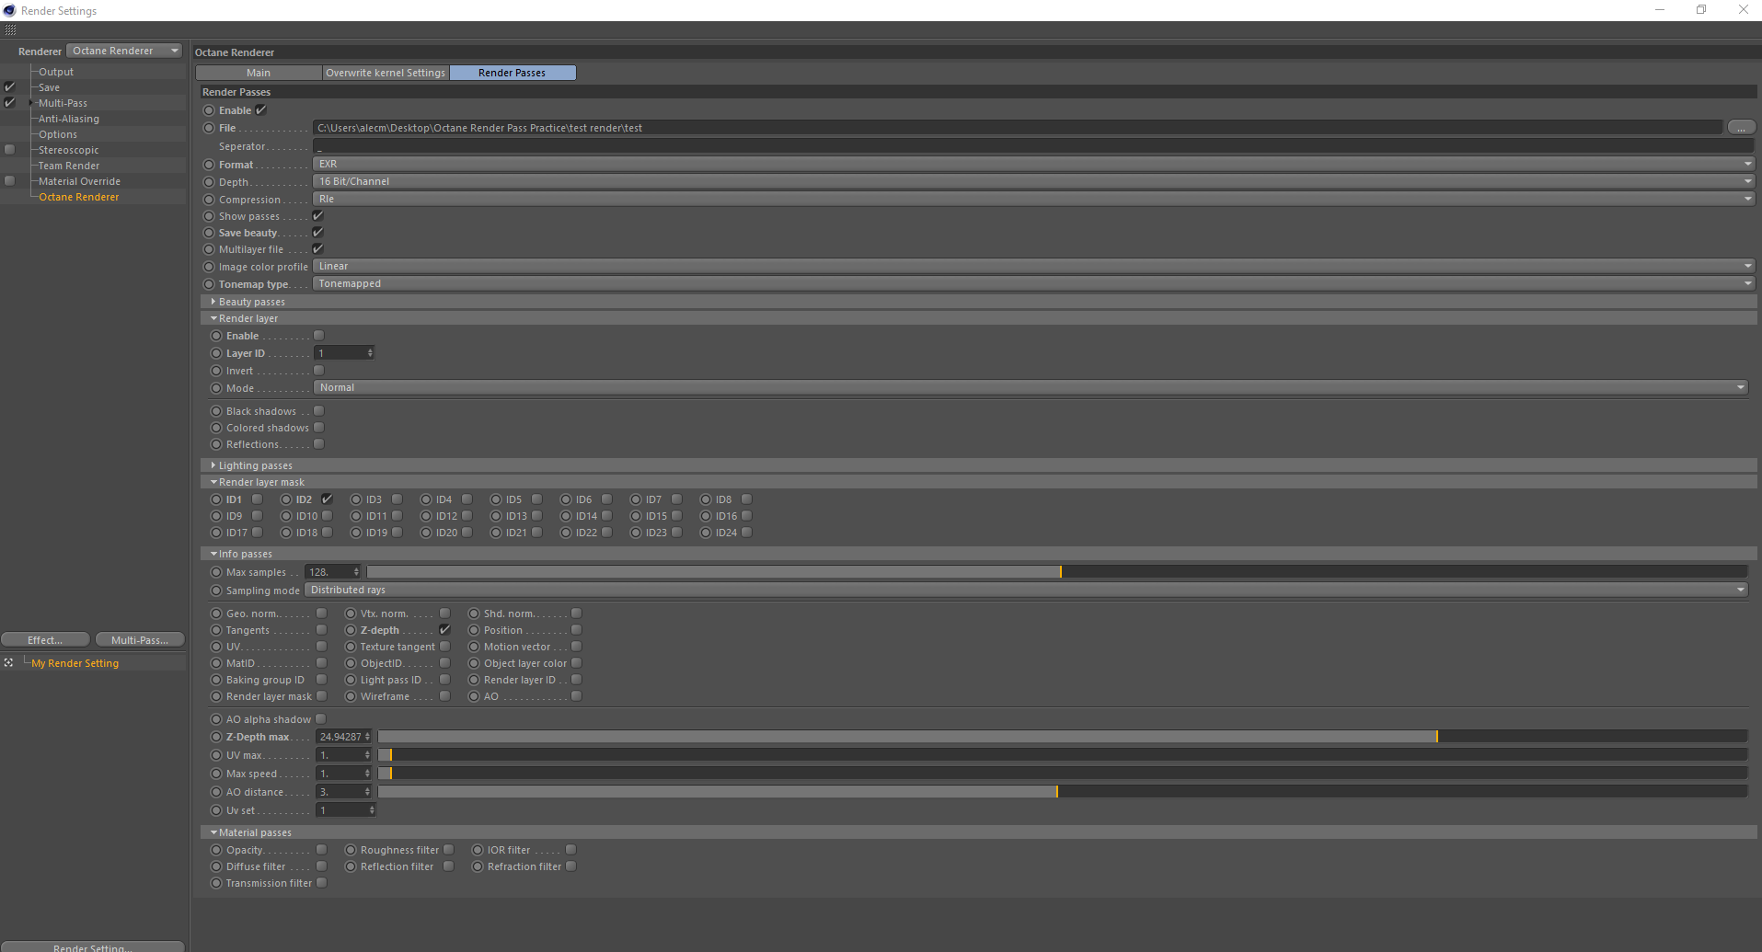Image resolution: width=1762 pixels, height=952 pixels.
Task: Click the animation circle icon beside Image color profile
Action: pyautogui.click(x=209, y=267)
